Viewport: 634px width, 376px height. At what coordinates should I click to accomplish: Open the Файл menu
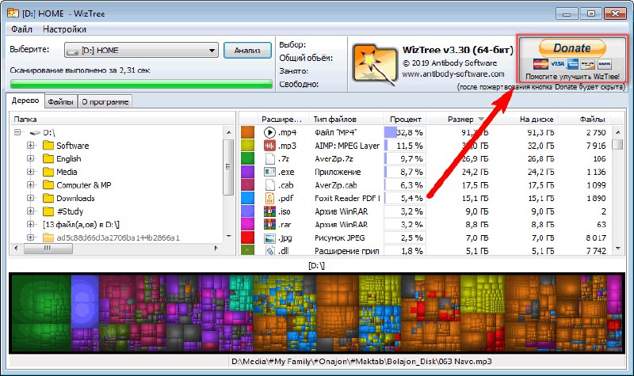pos(21,29)
